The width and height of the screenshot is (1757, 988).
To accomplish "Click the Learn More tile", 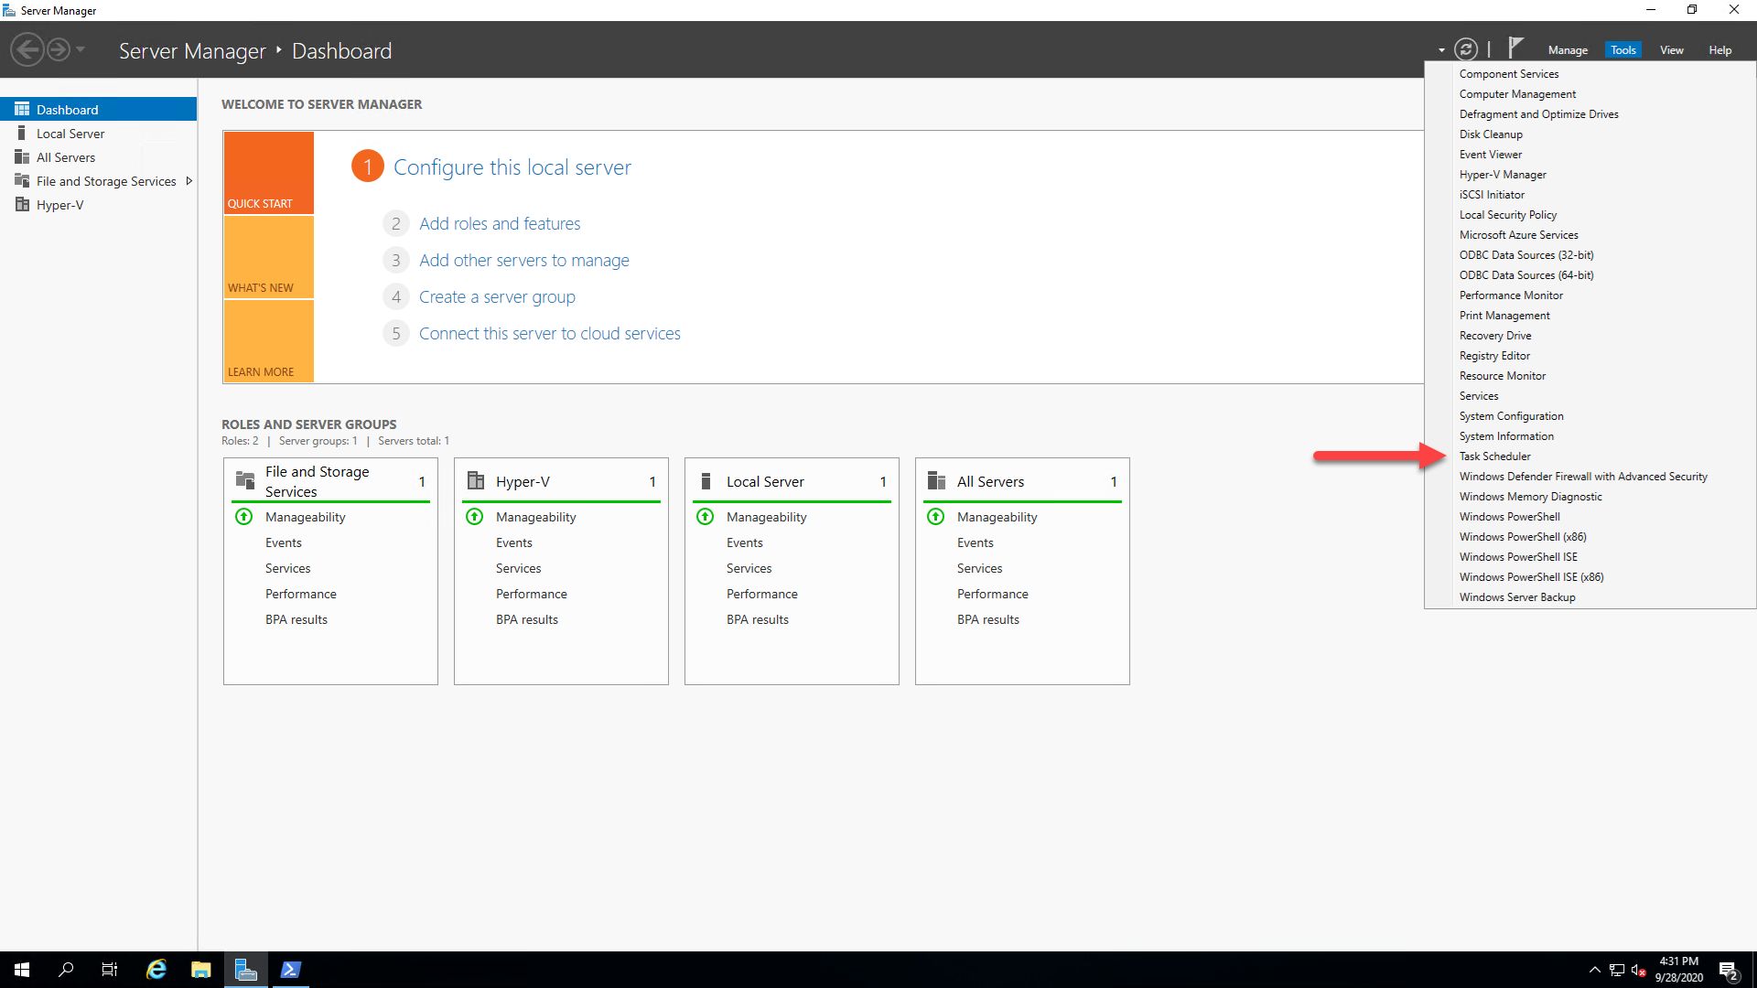I will (269, 340).
